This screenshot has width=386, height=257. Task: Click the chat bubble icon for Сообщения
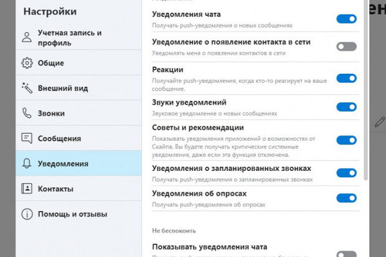click(26, 139)
